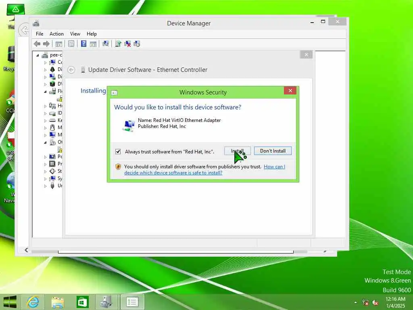413x310 pixels.
Task: Expand the Storage controllers node
Action: [x=45, y=171]
